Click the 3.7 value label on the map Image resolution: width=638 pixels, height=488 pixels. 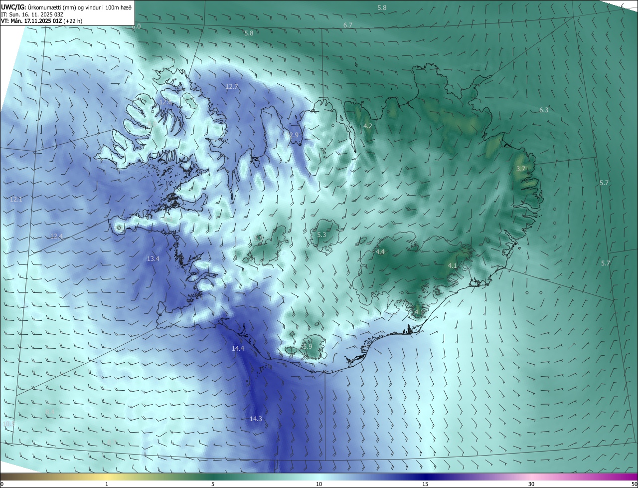click(x=521, y=169)
